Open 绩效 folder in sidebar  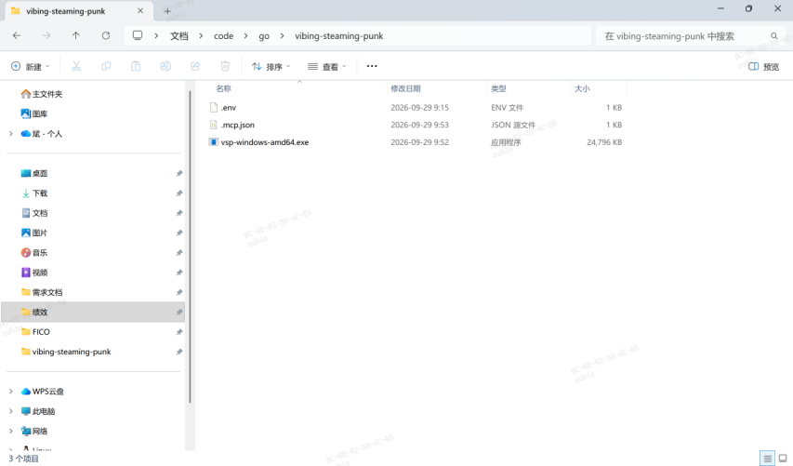93,313
